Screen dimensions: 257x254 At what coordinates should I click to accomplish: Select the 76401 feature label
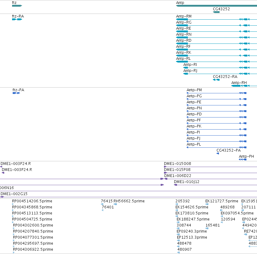coord(108,207)
